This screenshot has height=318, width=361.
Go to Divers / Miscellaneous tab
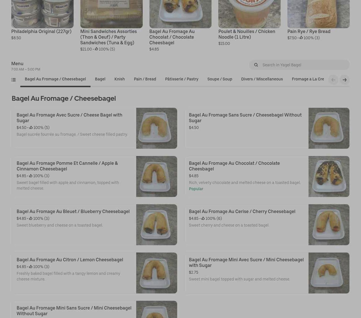[262, 79]
